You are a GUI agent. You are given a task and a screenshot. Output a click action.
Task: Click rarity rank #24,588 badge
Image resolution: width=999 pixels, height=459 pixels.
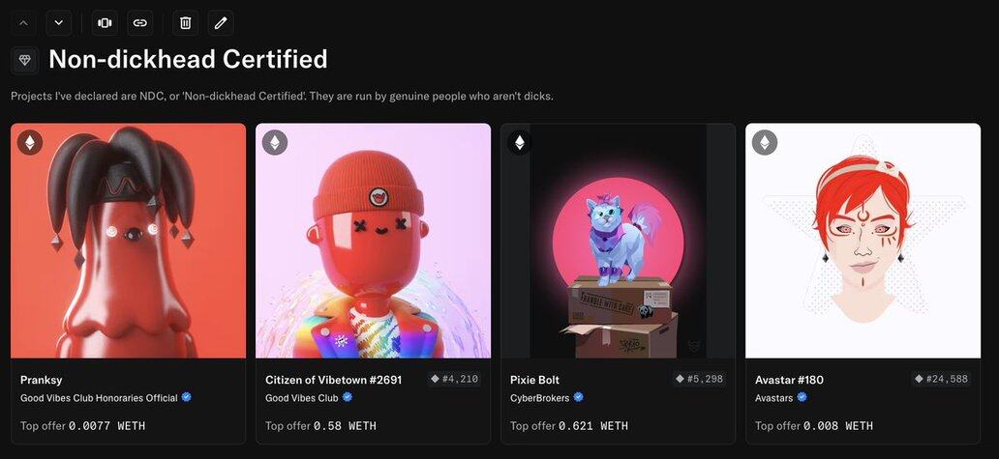[940, 379]
